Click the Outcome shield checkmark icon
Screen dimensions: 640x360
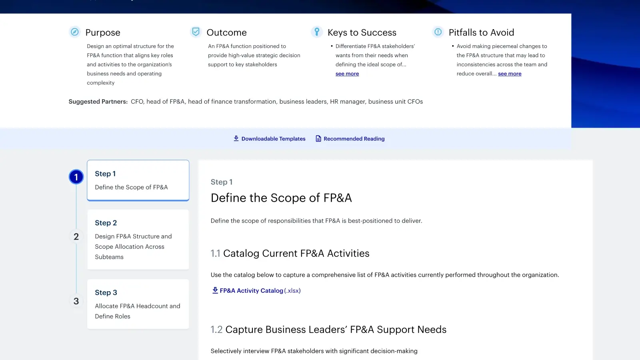[x=196, y=31]
